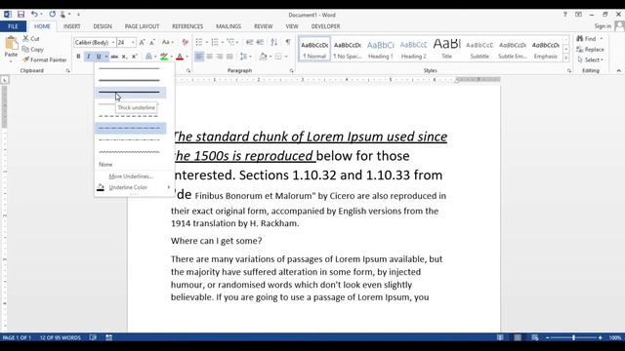Viewport: 625px width, 351px height.
Task: Click the Grow Font icon
Action: (x=143, y=42)
